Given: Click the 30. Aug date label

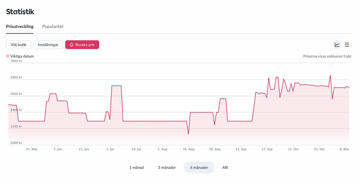Looking at the screenshot, I should coord(215,149).
